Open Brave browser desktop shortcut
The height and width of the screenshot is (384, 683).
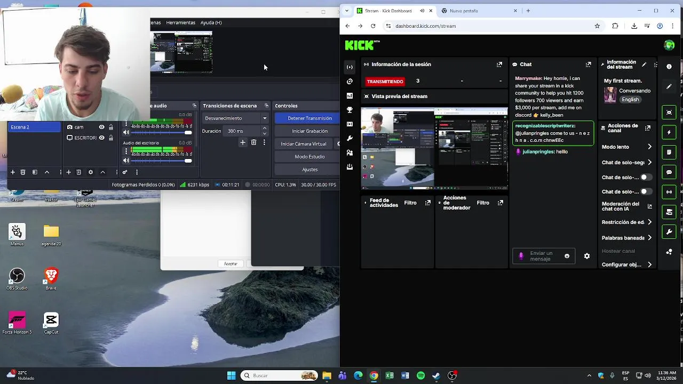pos(51,279)
